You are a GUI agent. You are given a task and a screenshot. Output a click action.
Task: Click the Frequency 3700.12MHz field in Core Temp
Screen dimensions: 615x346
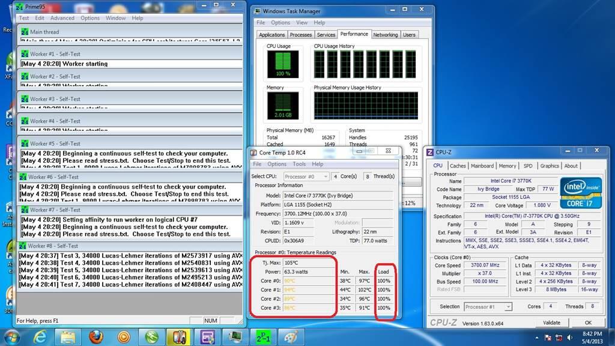coord(338,214)
